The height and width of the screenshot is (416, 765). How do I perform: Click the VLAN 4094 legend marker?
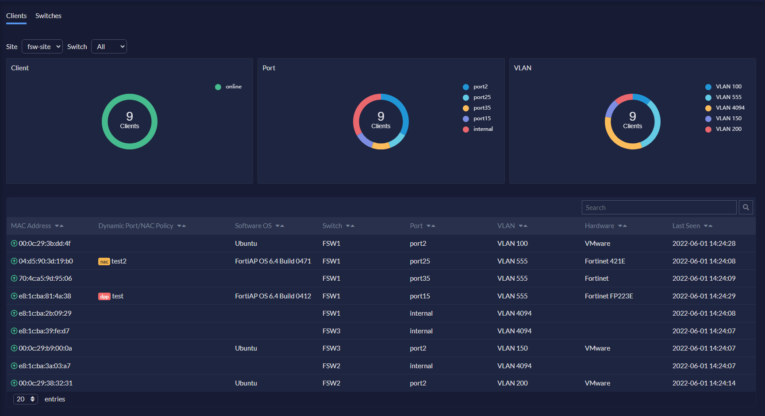click(708, 107)
